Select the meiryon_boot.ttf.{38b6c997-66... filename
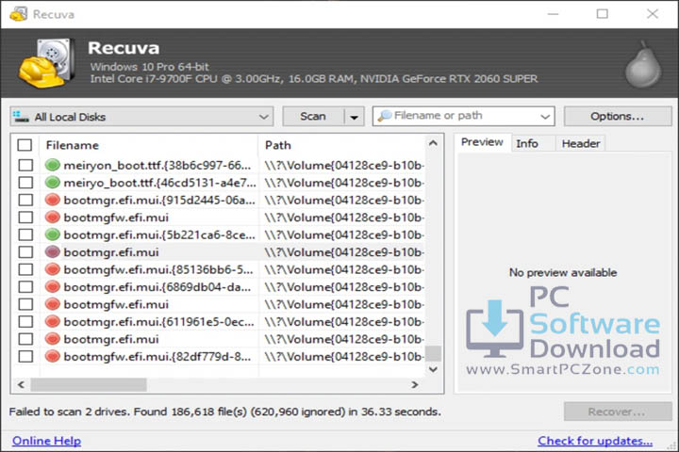 pos(157,165)
